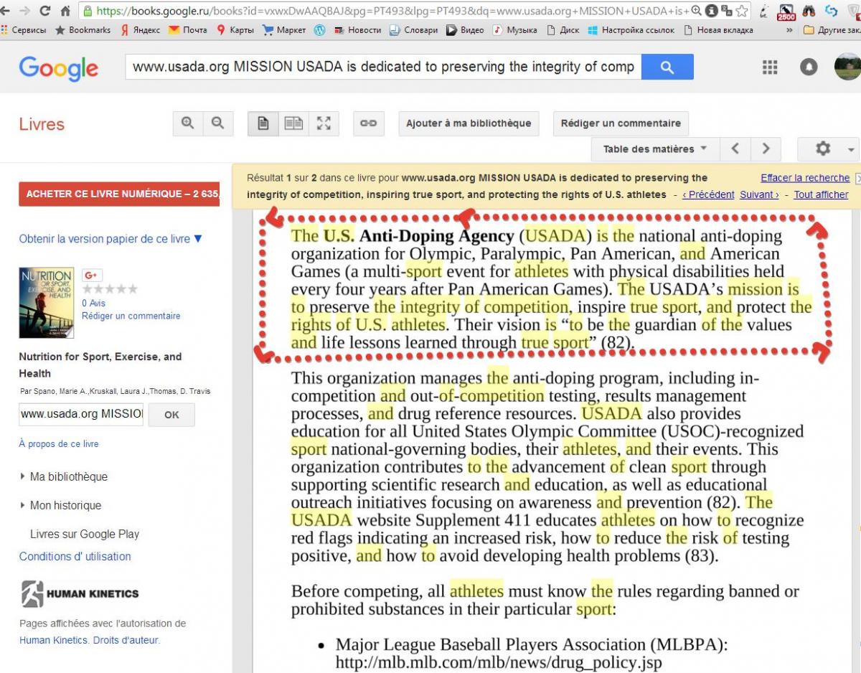Click the in-book search field
This screenshot has width=861, height=673.
pos(81,415)
